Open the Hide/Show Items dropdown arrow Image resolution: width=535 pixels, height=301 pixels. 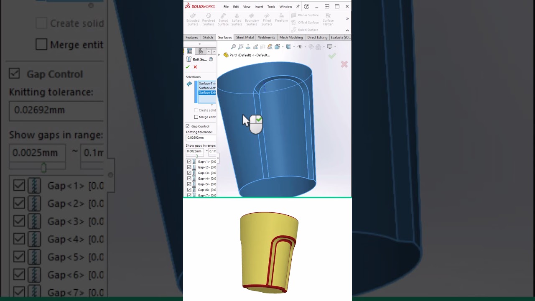[305, 47]
